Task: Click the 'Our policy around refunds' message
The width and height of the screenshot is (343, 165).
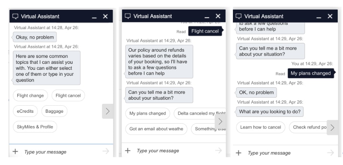Action: click(159, 62)
